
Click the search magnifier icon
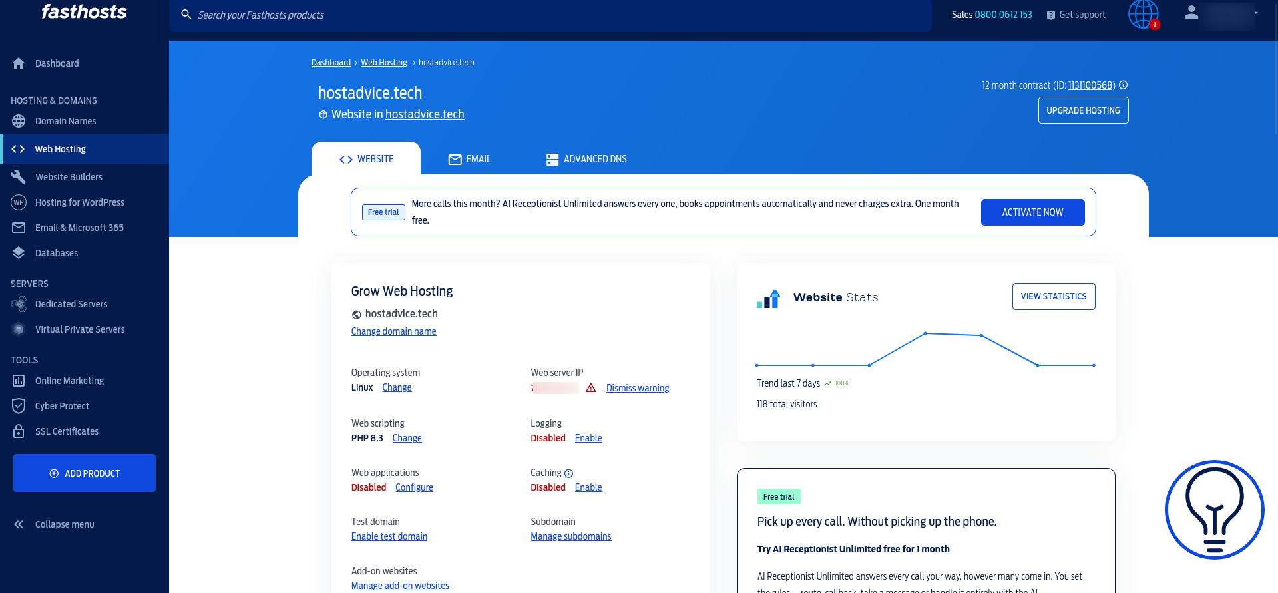click(186, 15)
